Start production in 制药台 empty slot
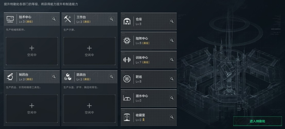The height and width of the screenshot is (129, 285). pyautogui.click(x=32, y=109)
